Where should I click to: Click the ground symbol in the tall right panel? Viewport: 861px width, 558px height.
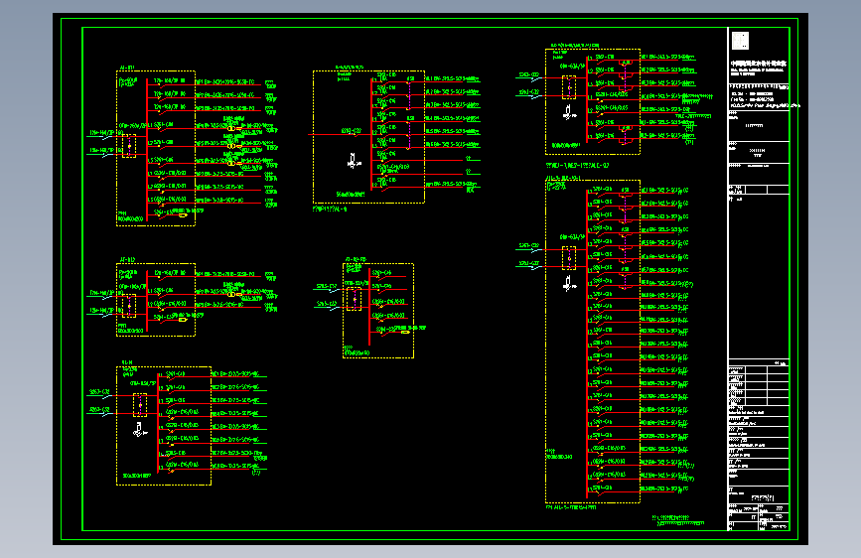click(569, 283)
